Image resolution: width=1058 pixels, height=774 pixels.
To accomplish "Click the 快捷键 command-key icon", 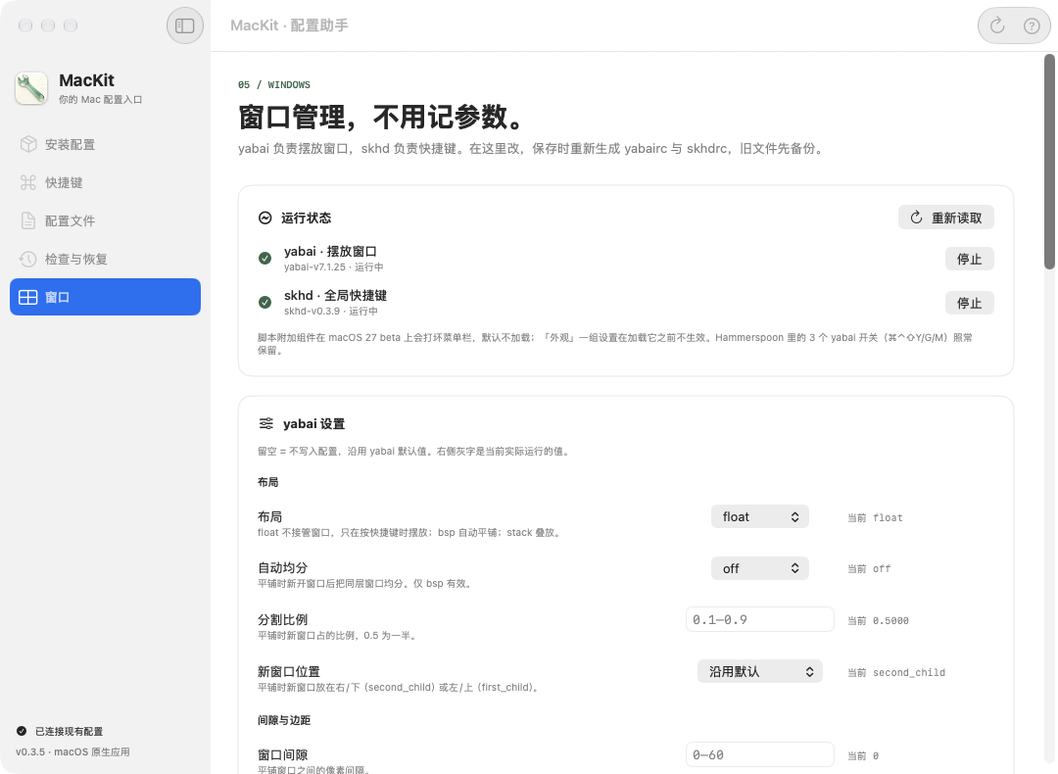I will click(28, 182).
